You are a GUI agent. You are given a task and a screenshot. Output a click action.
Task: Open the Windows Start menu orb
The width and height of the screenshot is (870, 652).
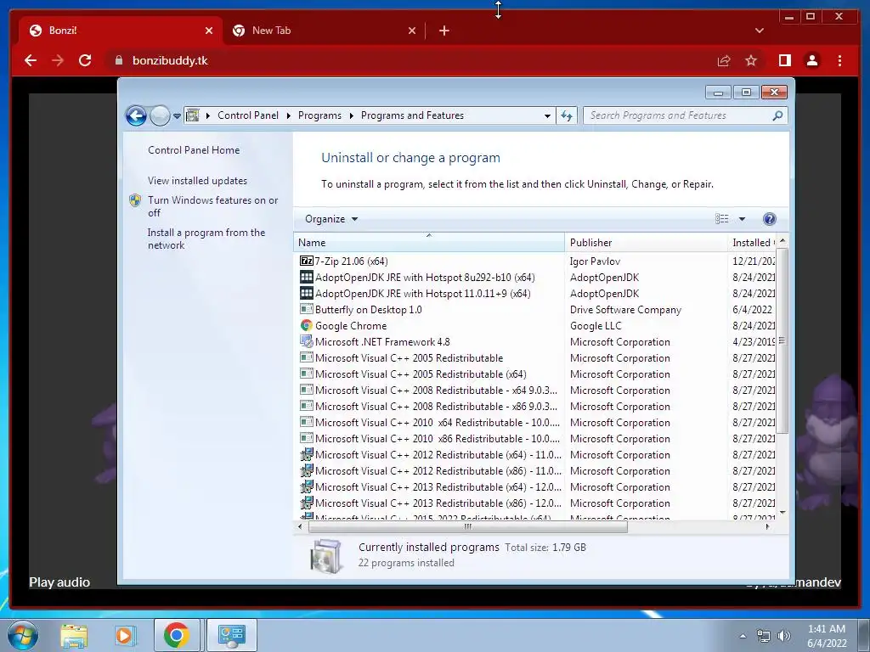[23, 635]
